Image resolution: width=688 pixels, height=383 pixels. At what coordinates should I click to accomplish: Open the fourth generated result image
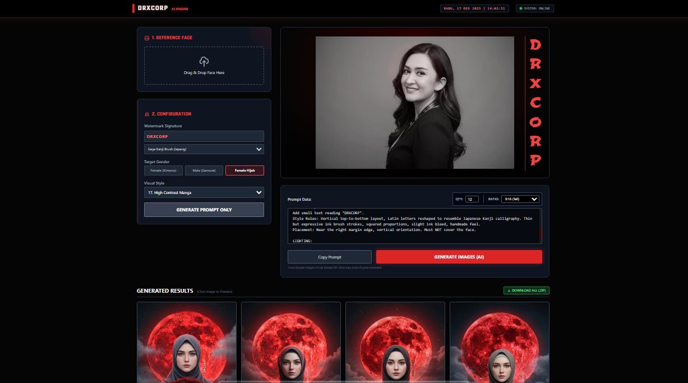tap(500, 342)
